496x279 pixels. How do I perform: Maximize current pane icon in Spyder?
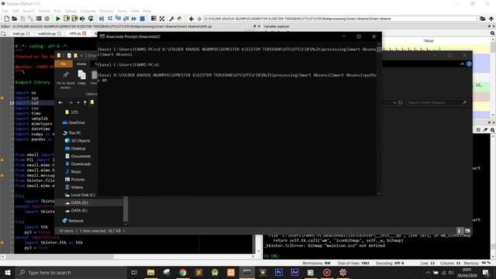[x=153, y=19]
